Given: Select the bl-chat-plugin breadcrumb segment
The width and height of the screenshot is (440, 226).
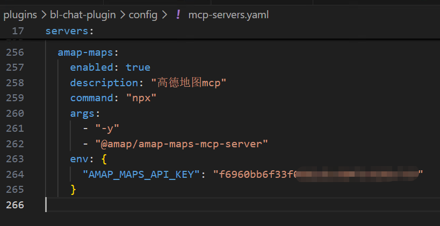Looking at the screenshot, I should pos(83,15).
